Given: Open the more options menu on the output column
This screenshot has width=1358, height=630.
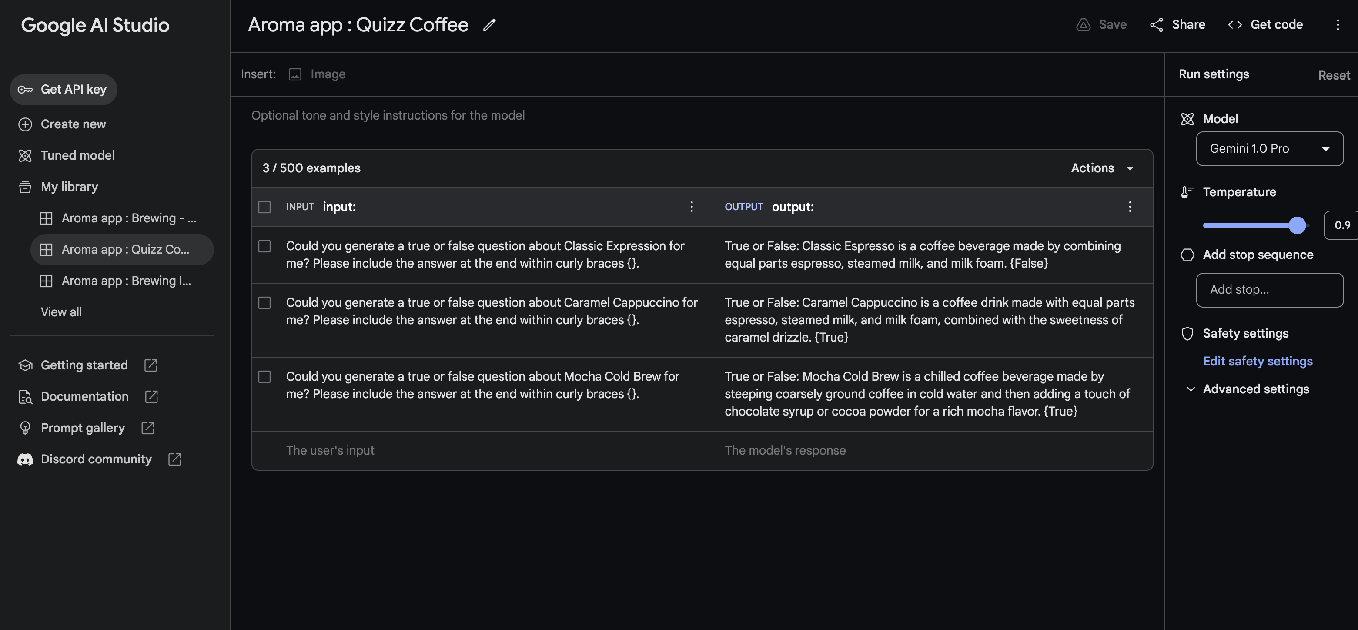Looking at the screenshot, I should tap(1130, 207).
